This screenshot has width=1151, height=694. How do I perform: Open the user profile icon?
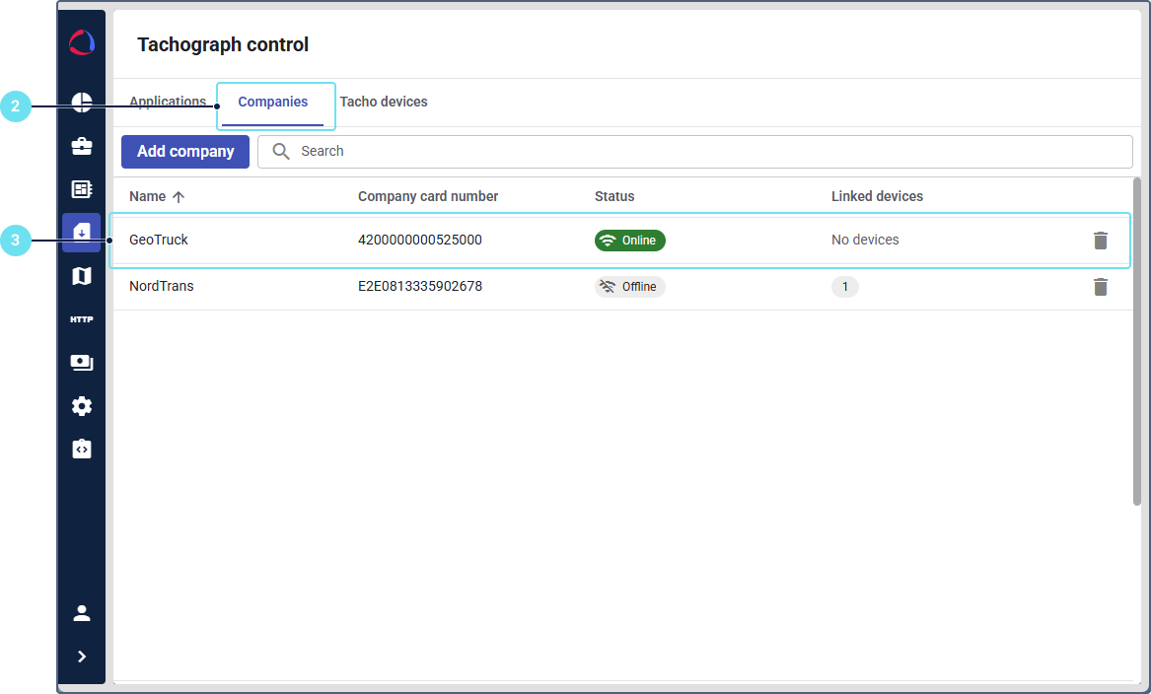pyautogui.click(x=82, y=613)
